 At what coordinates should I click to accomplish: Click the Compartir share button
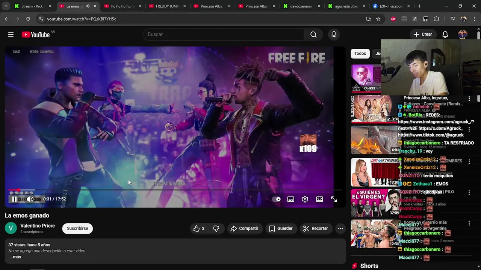pos(245,228)
